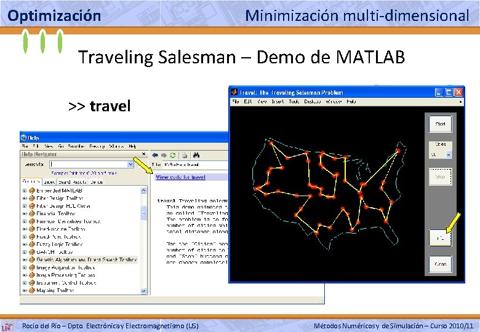Select Image Processing Toolbox in Contents tree

click(65, 275)
